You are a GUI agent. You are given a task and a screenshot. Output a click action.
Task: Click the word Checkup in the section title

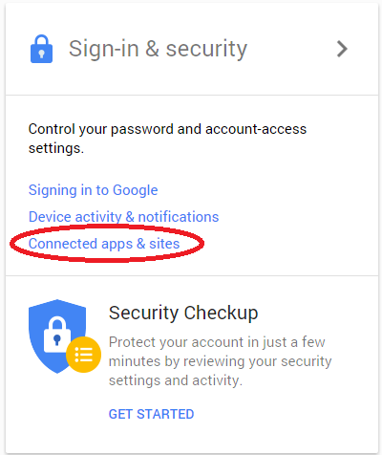[x=221, y=313]
